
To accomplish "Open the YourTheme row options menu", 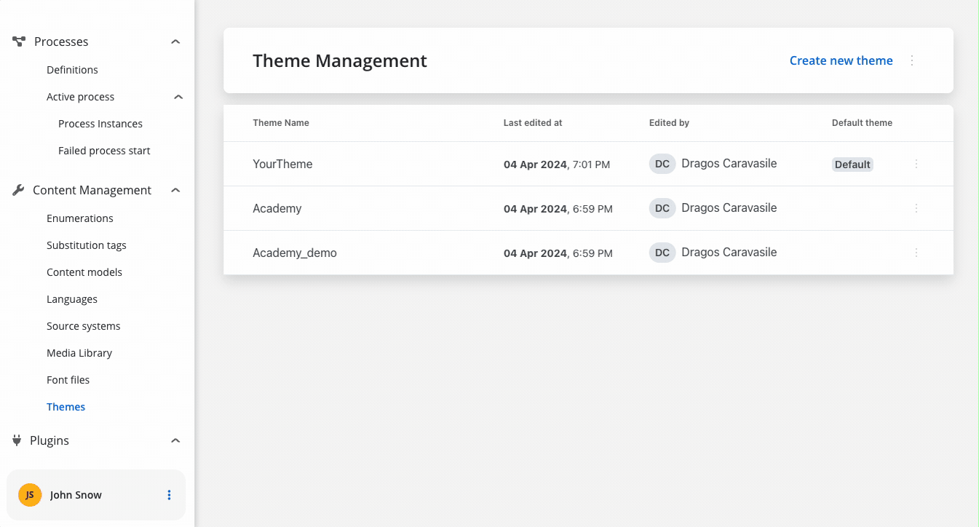I will (x=916, y=164).
